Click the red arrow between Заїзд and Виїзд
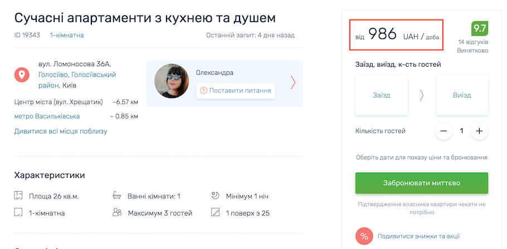This screenshot has width=507, height=249. (422, 95)
